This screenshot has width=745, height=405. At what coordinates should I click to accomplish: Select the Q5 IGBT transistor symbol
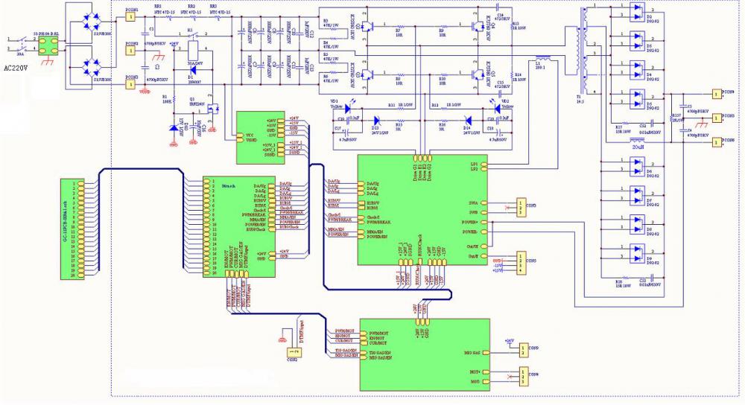(477, 74)
